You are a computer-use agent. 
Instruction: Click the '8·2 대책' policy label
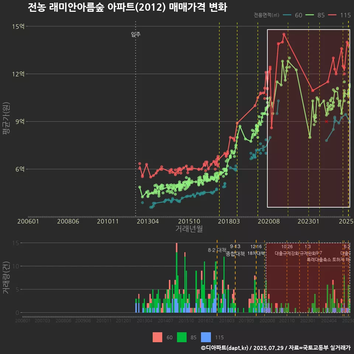(x=217, y=250)
